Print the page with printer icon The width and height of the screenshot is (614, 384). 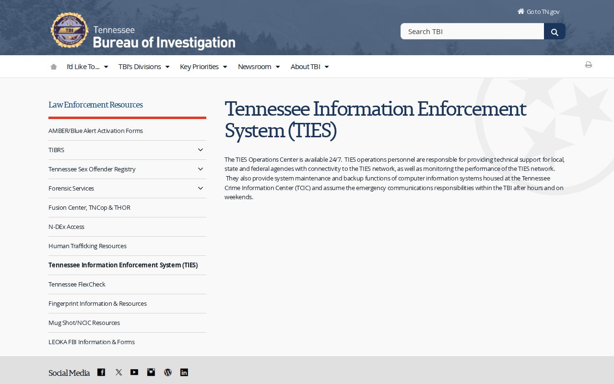(589, 65)
